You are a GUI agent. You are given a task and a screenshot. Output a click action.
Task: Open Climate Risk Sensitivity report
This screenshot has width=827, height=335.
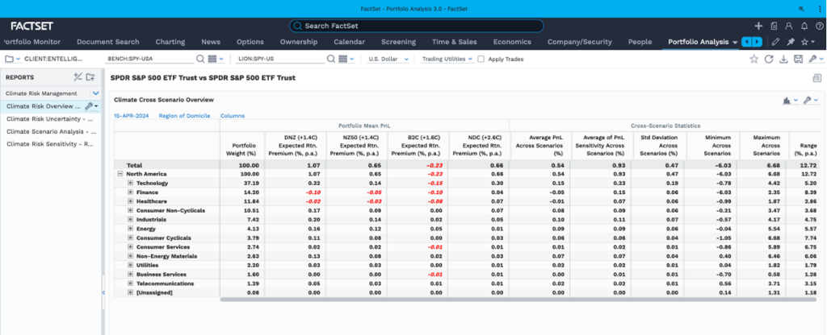tap(51, 143)
